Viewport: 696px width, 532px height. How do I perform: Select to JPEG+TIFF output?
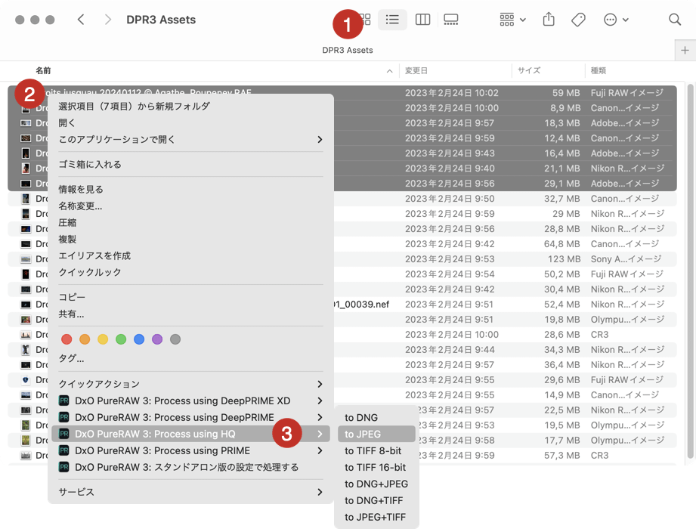376,518
